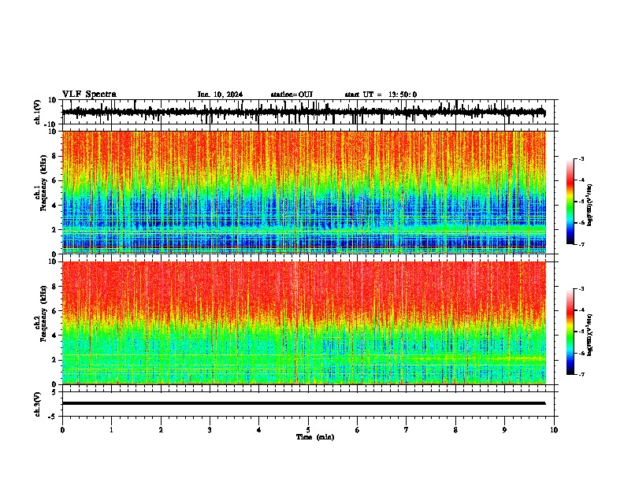
Task: Click the ch.2 color scale PSD unit label
Action: point(589,335)
